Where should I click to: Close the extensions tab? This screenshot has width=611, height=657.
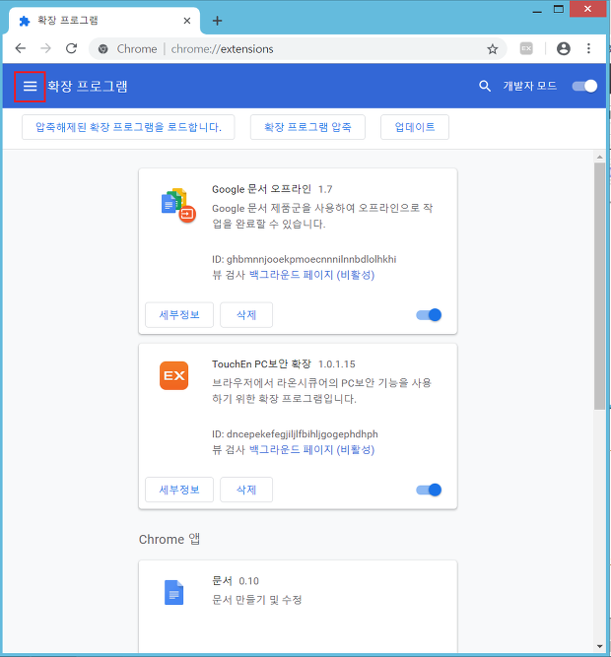tap(187, 21)
